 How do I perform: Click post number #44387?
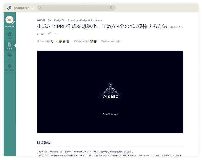click(41, 20)
